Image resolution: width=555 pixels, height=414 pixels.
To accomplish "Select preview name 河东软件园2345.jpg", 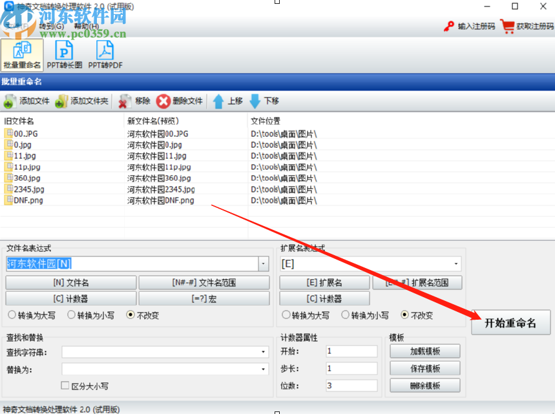I will 161,189.
